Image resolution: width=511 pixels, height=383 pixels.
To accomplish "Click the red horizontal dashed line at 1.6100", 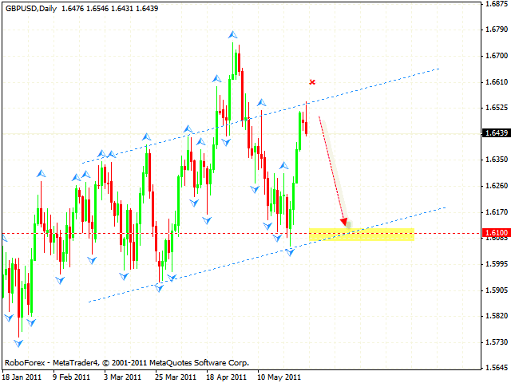I will pyautogui.click(x=160, y=234).
